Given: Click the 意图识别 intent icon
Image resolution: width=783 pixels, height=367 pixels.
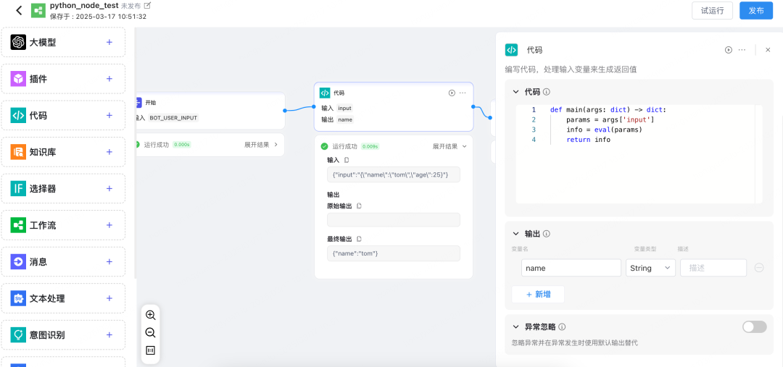Looking at the screenshot, I should coord(18,334).
